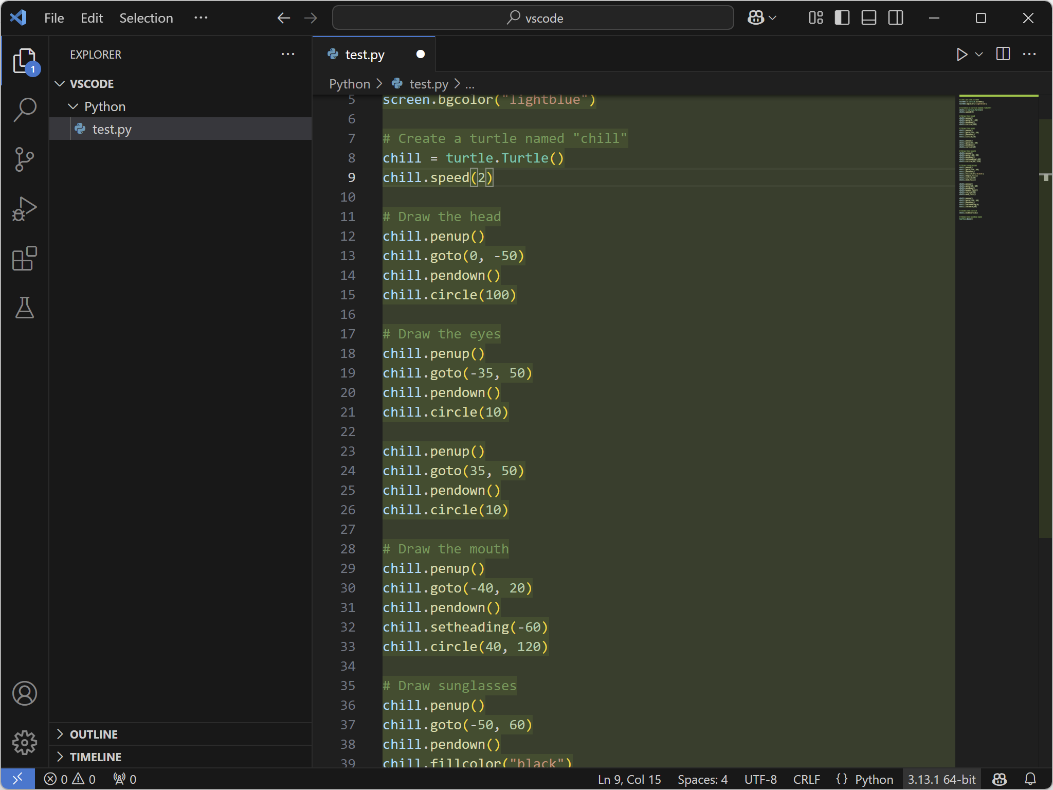
Task: Run the Python file with play button
Action: click(961, 55)
